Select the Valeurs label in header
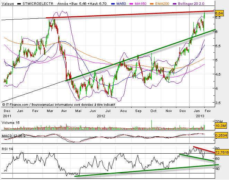 click(8, 3)
